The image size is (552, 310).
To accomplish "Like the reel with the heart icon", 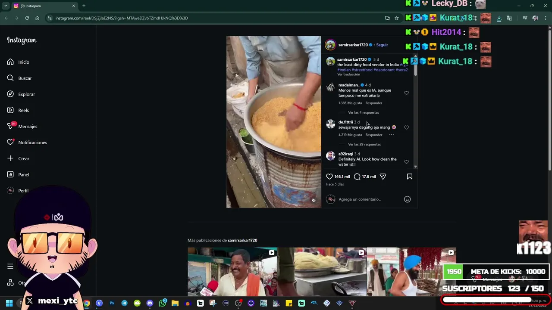I will point(329,177).
